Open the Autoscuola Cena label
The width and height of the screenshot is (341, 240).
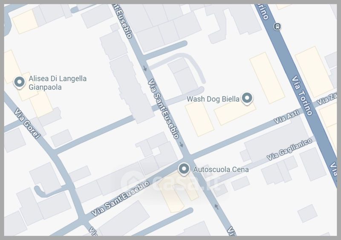click(x=221, y=169)
